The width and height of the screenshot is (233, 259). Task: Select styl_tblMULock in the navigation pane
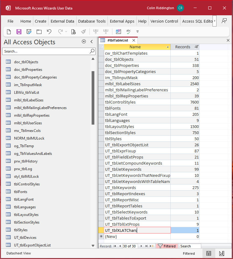pyautogui.click(x=27, y=177)
